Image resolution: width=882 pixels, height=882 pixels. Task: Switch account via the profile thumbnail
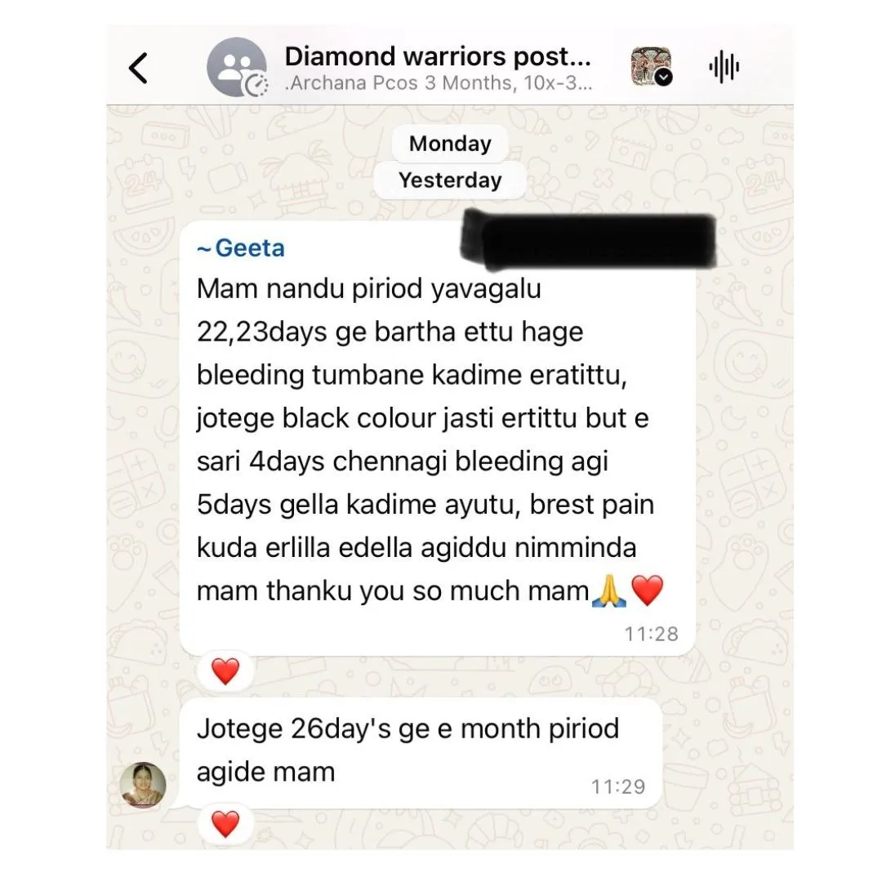[651, 66]
